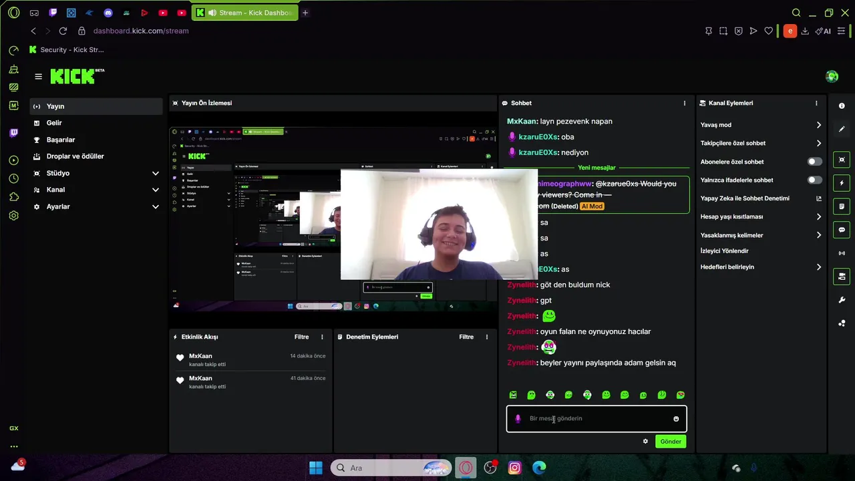Click the broadcast signal icon in the right rail

[x=842, y=253]
